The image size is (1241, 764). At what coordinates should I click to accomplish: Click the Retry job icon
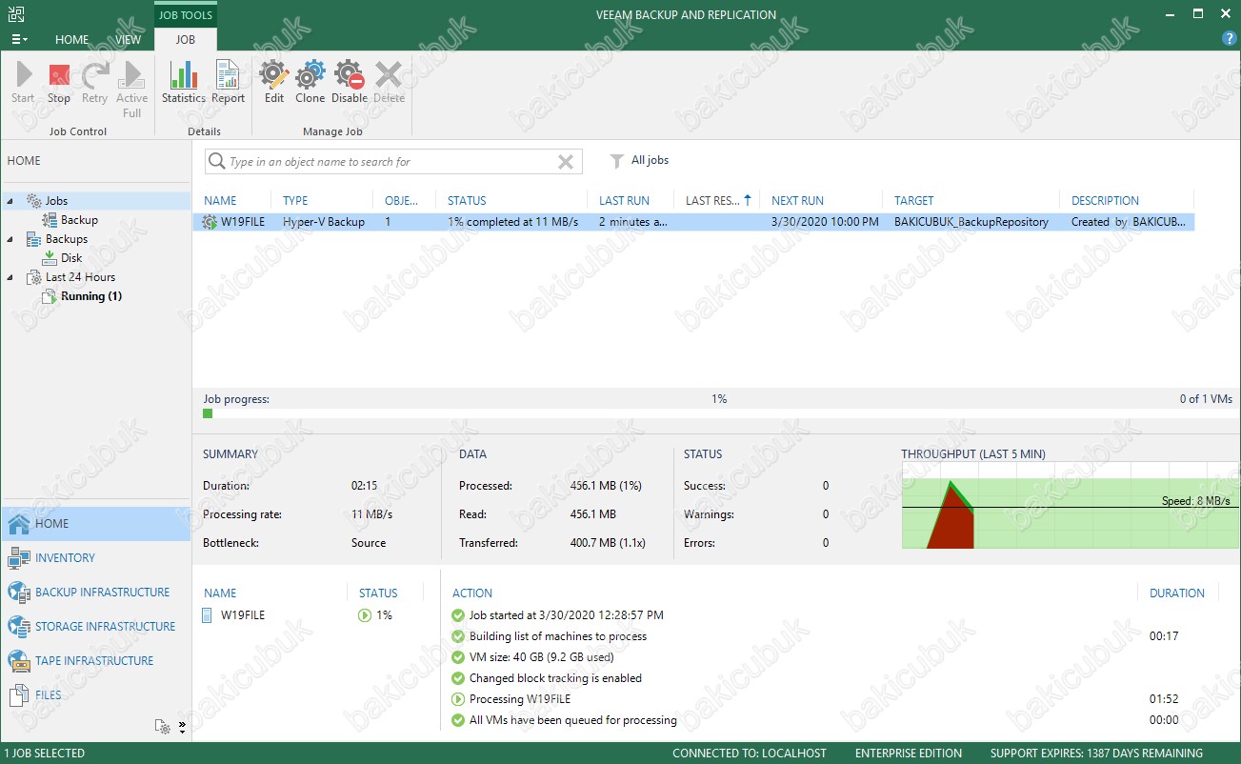(x=94, y=82)
